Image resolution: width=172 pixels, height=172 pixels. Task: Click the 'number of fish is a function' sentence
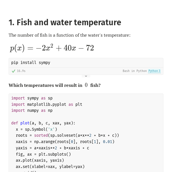[x=69, y=35]
